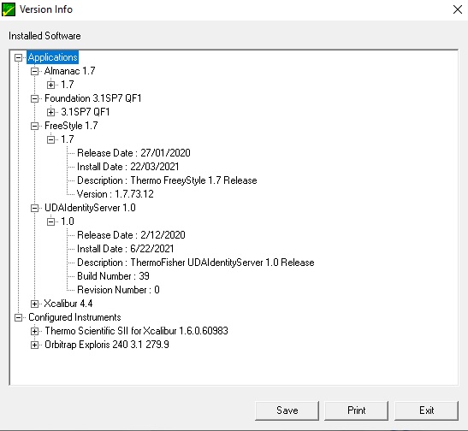Click the Exit button
The width and height of the screenshot is (468, 431).
(427, 410)
